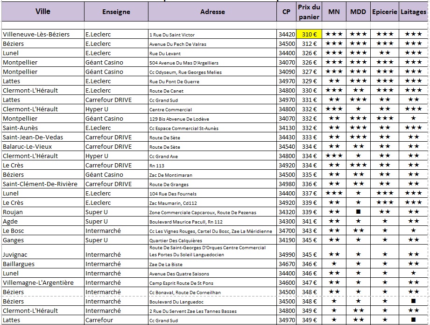
Task: Click the "Prix du panier" header cell
Action: [309, 12]
